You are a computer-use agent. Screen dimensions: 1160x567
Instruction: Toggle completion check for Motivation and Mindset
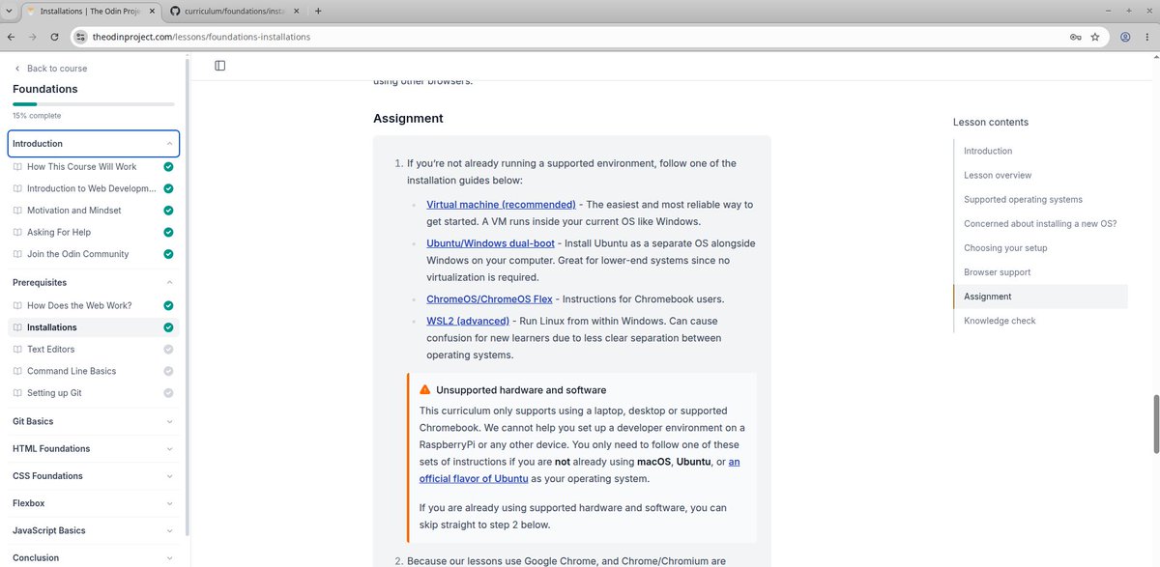coord(168,210)
